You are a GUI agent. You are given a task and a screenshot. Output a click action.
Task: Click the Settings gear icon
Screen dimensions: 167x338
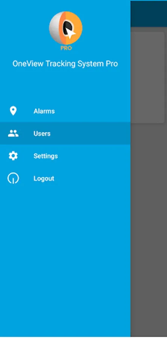[13, 156]
